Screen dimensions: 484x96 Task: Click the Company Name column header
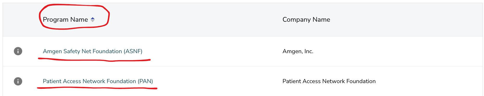tap(306, 20)
